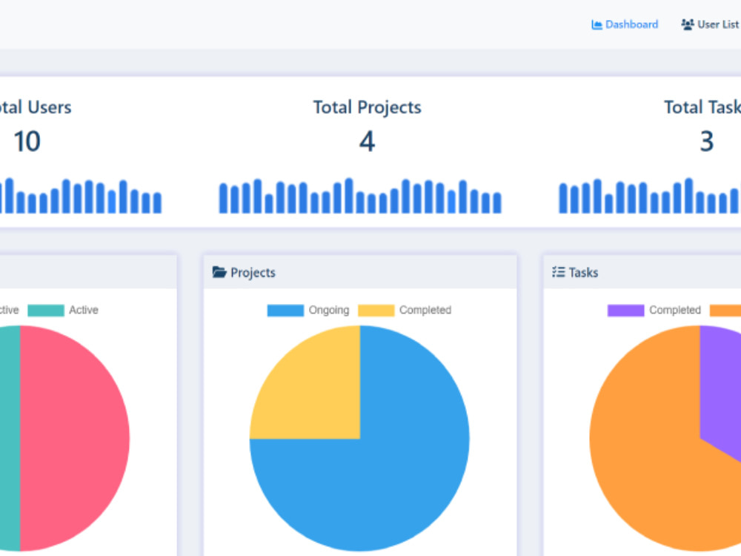The image size is (741, 556).
Task: Click the User List people icon
Action: 688,24
